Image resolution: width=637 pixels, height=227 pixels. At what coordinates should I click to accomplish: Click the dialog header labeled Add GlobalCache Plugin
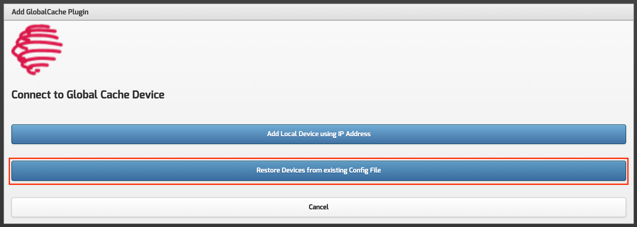pyautogui.click(x=50, y=12)
